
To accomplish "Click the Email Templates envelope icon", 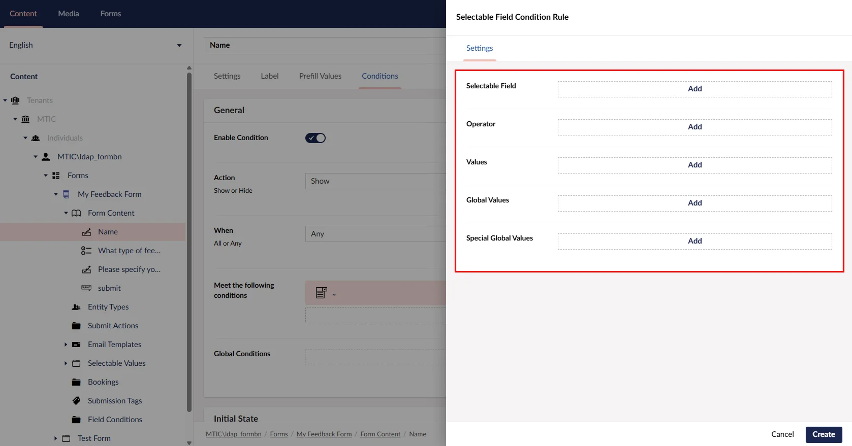I will 76,345.
